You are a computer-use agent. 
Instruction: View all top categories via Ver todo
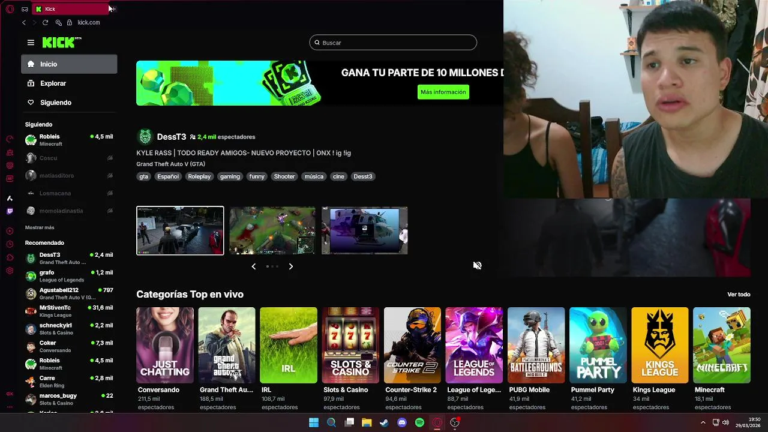[x=739, y=295]
